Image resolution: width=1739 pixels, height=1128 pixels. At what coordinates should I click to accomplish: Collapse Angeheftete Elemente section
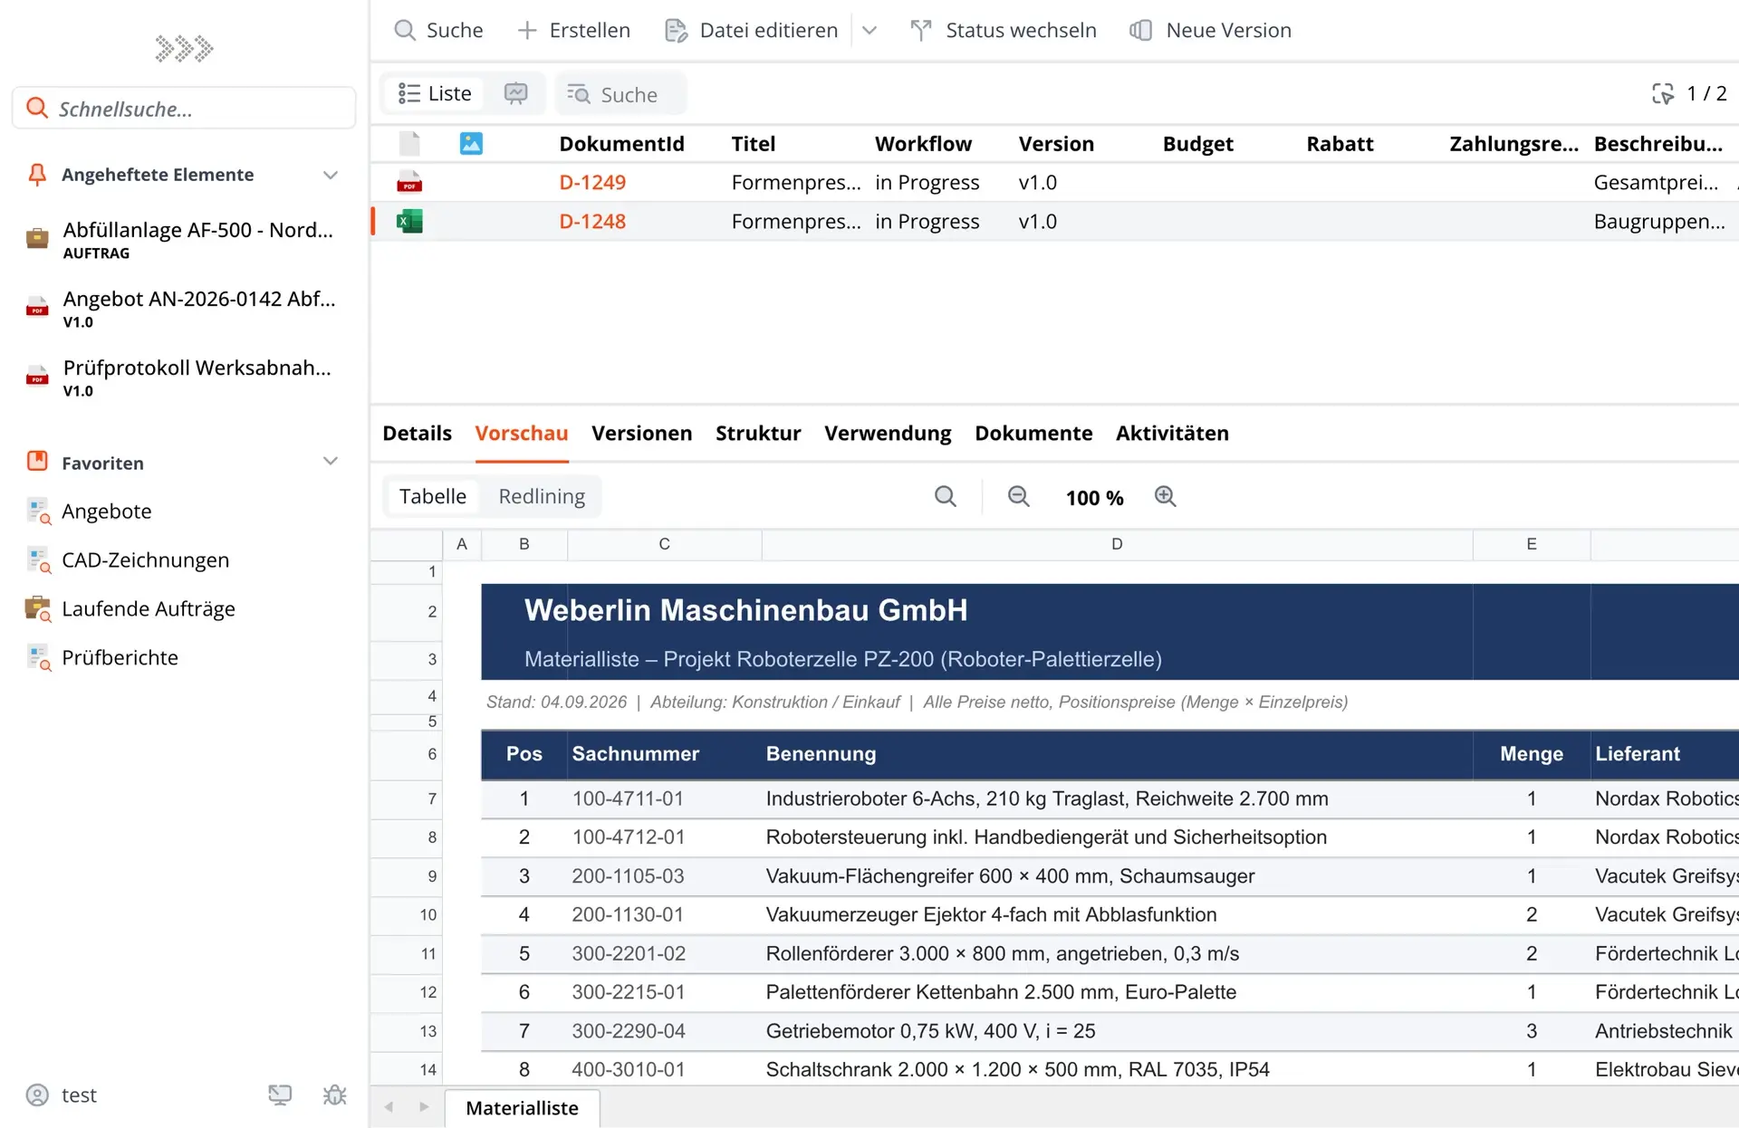click(331, 175)
